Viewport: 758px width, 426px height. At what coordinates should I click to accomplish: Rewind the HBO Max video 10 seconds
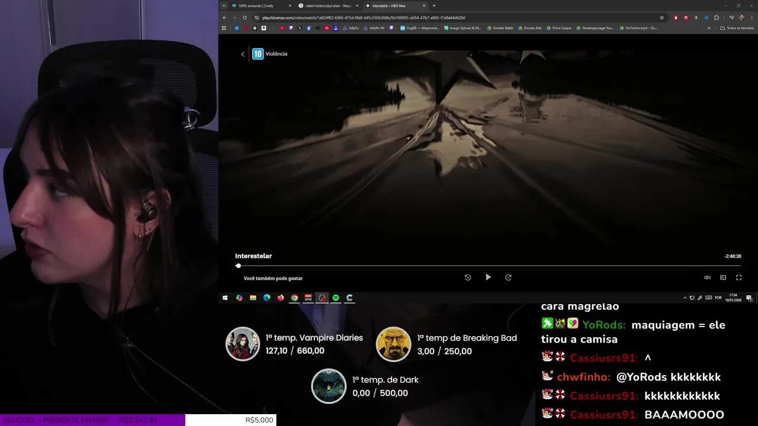click(468, 277)
